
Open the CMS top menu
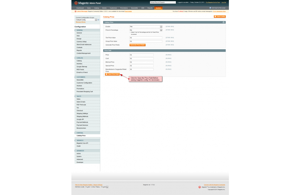click(x=143, y=8)
